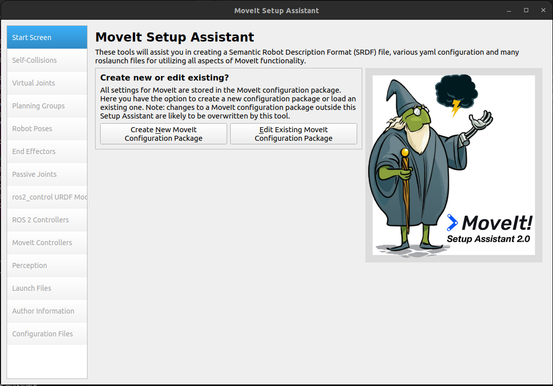553x386 pixels.
Task: Select Planning Groups in the sidebar
Action: click(x=47, y=106)
